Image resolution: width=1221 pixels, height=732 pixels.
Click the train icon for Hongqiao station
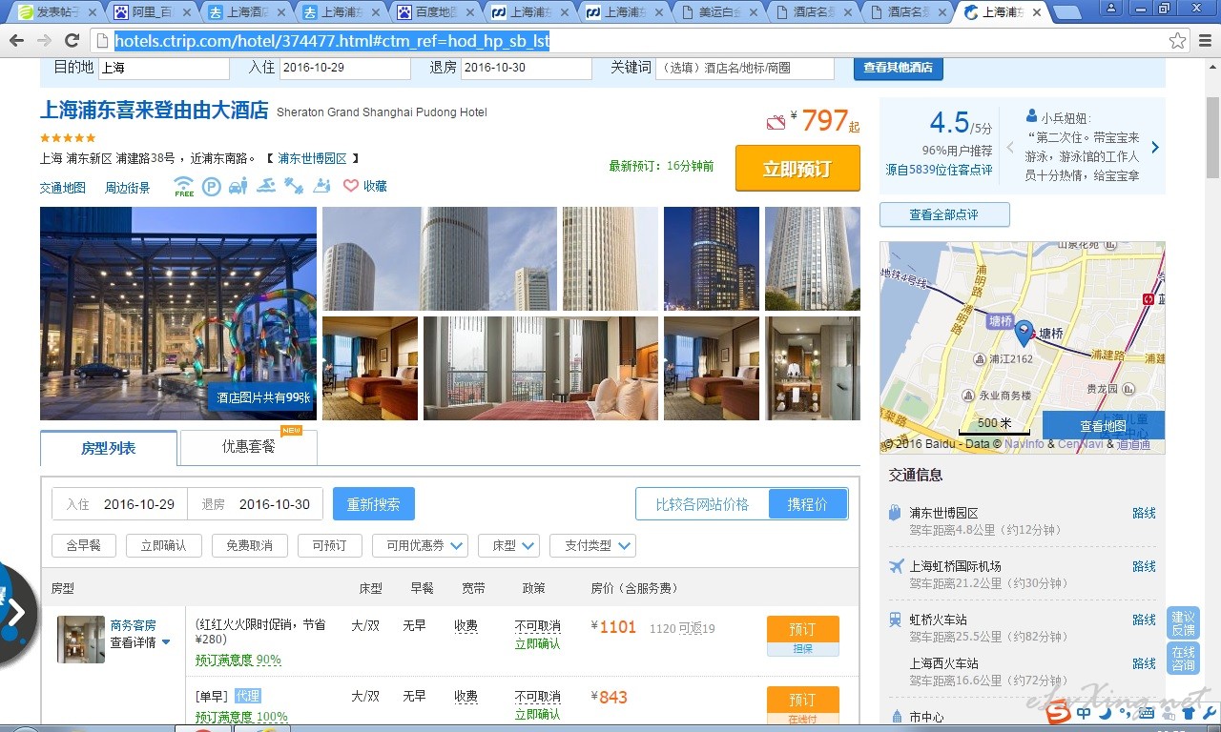(x=896, y=619)
